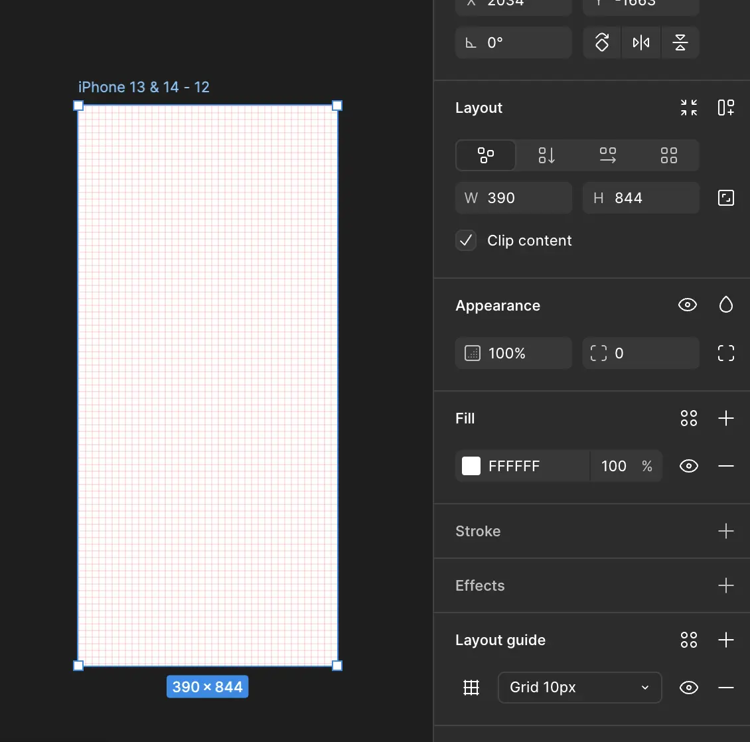Expand individual corner radius options
Screen dimensions: 750x742
[726, 353]
